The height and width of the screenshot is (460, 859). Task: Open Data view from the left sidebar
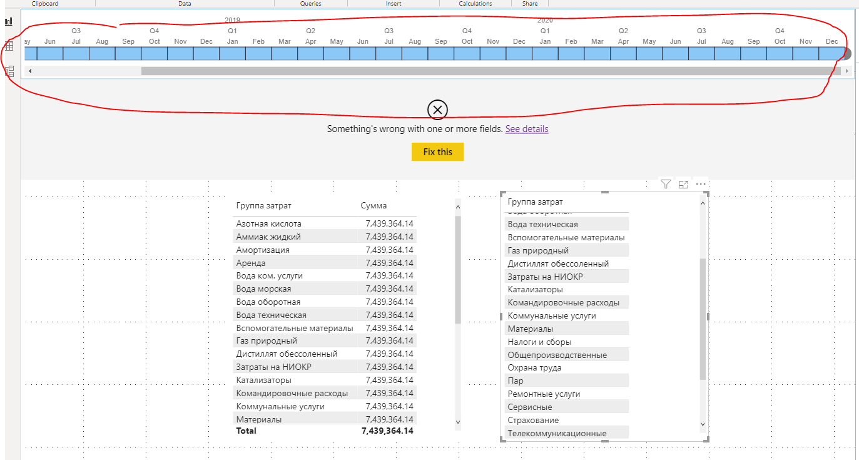click(x=9, y=46)
